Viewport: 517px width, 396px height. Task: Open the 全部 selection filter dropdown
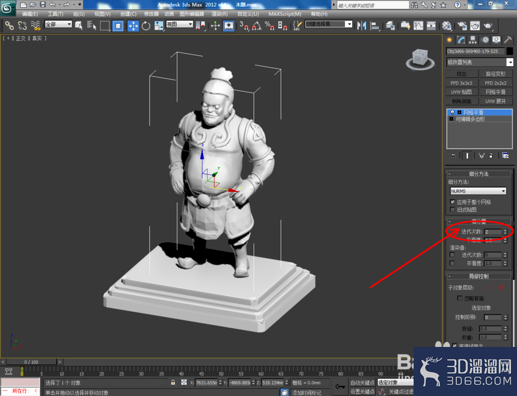pos(58,24)
